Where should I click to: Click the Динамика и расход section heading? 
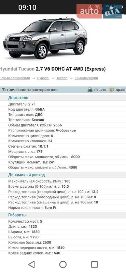[x=27, y=175]
